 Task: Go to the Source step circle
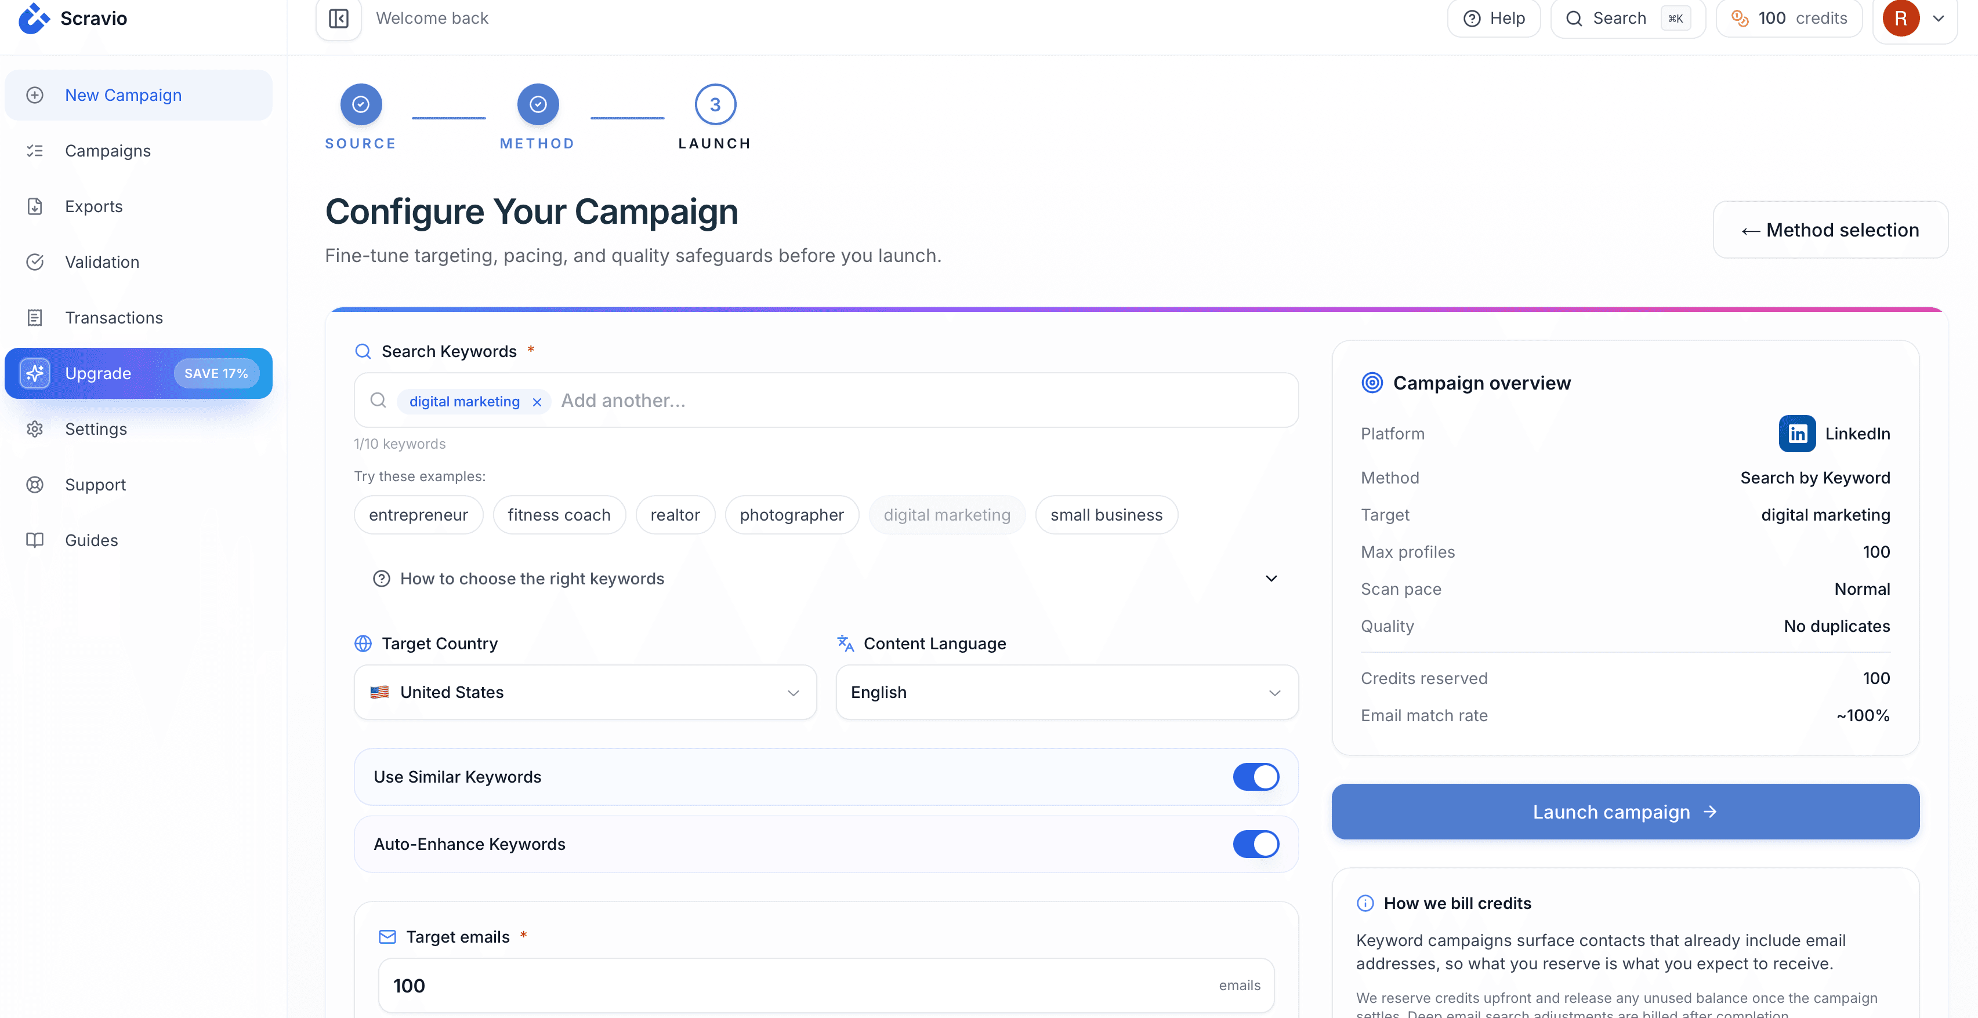click(361, 104)
